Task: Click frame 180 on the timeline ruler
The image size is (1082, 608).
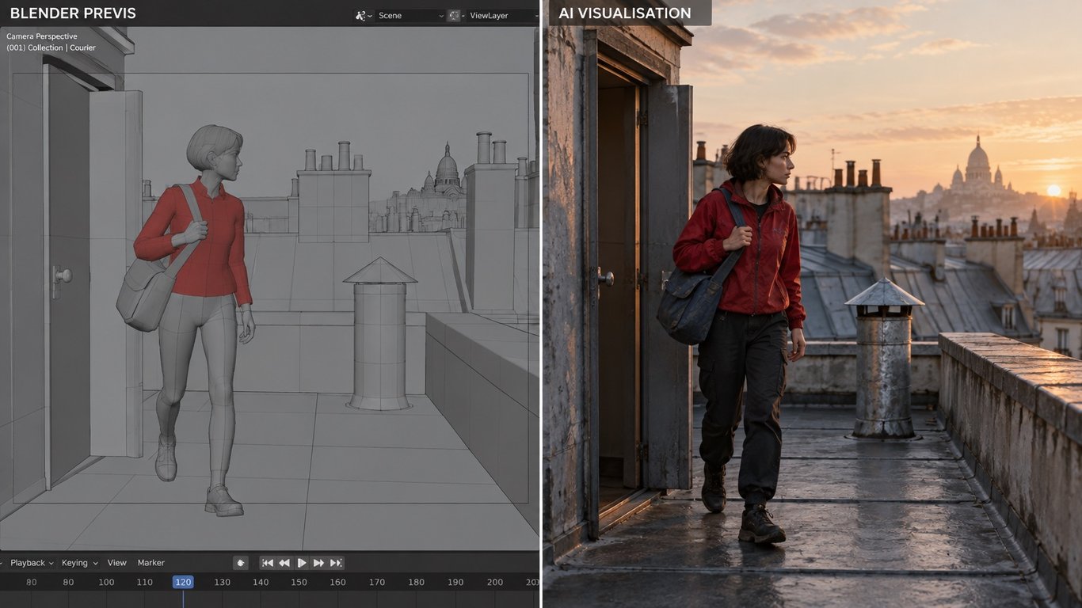Action: (416, 582)
